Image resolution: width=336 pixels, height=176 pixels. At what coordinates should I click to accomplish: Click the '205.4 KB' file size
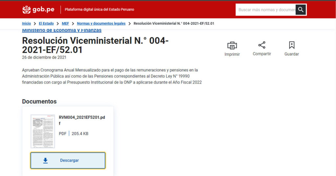click(80, 134)
